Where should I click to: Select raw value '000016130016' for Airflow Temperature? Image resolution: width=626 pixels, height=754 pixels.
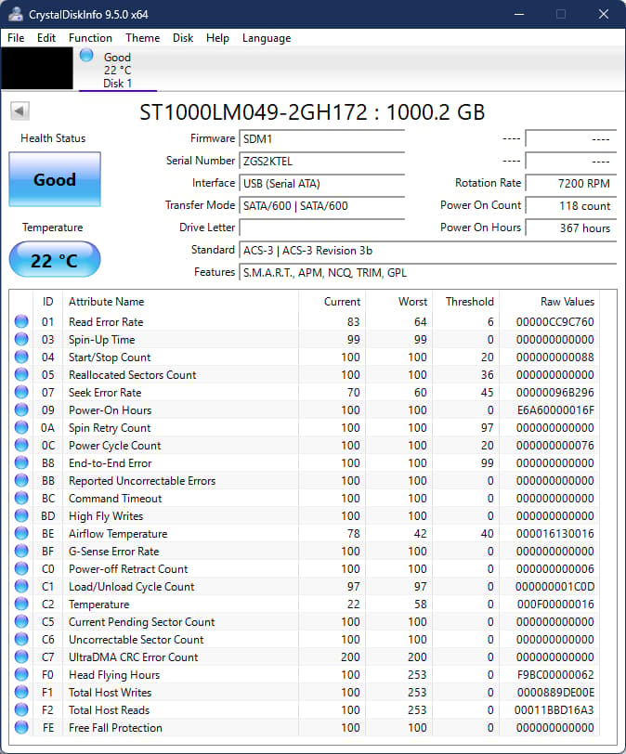554,534
